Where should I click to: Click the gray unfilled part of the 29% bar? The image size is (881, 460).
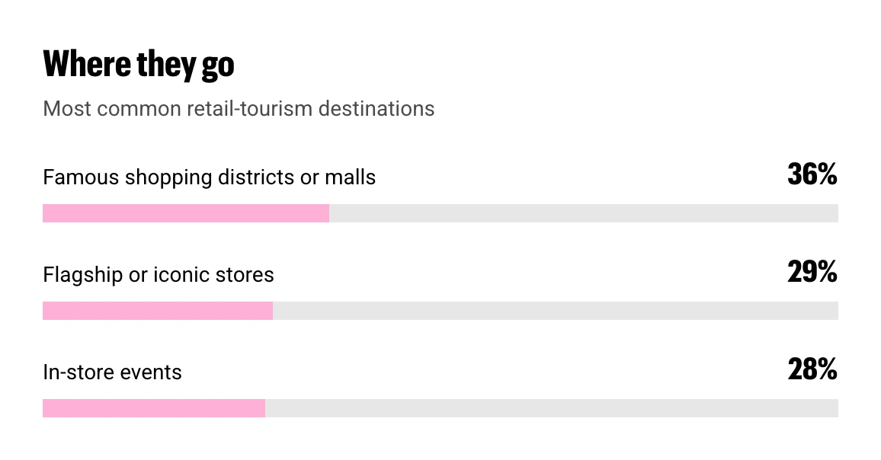(x=556, y=311)
